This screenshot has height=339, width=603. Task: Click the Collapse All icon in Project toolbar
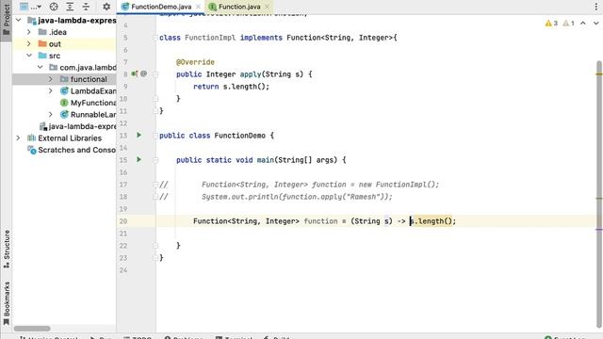tap(86, 7)
